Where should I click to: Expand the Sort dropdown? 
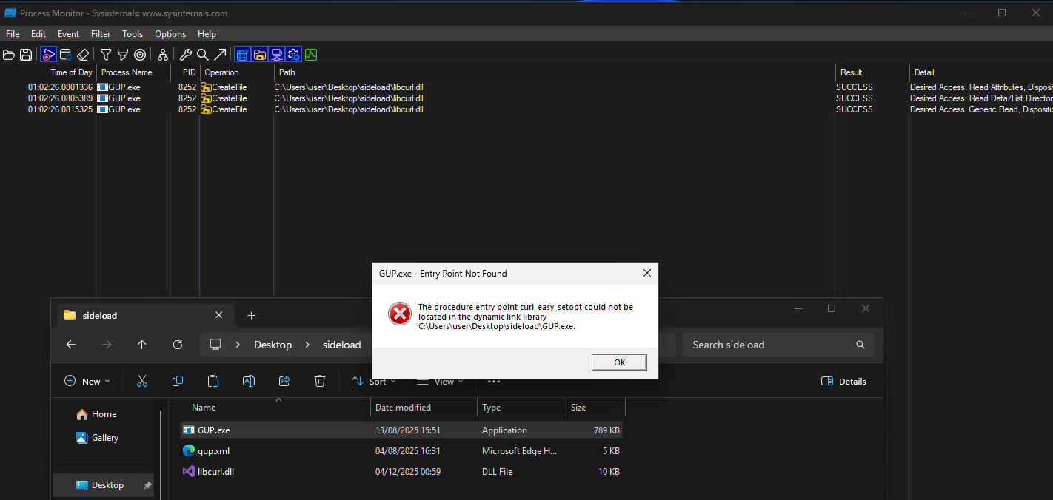coord(374,382)
